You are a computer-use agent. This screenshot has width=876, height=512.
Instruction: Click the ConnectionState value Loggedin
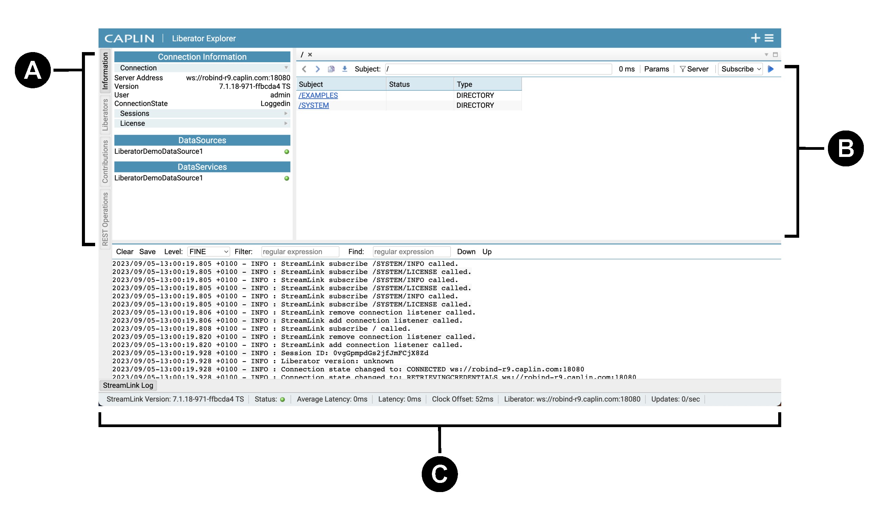275,103
